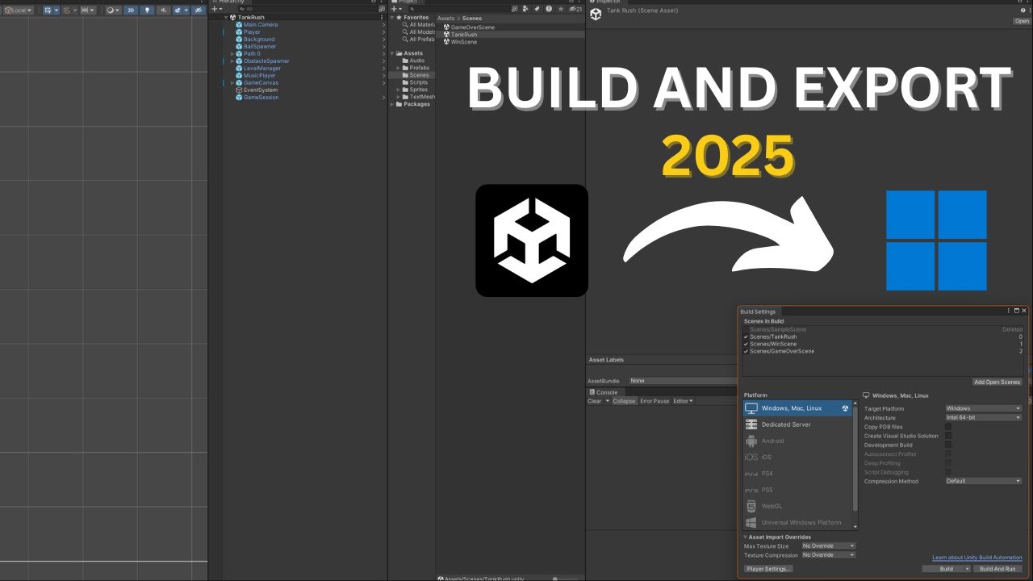Click Player Settings button
This screenshot has width=1033, height=581.
768,569
